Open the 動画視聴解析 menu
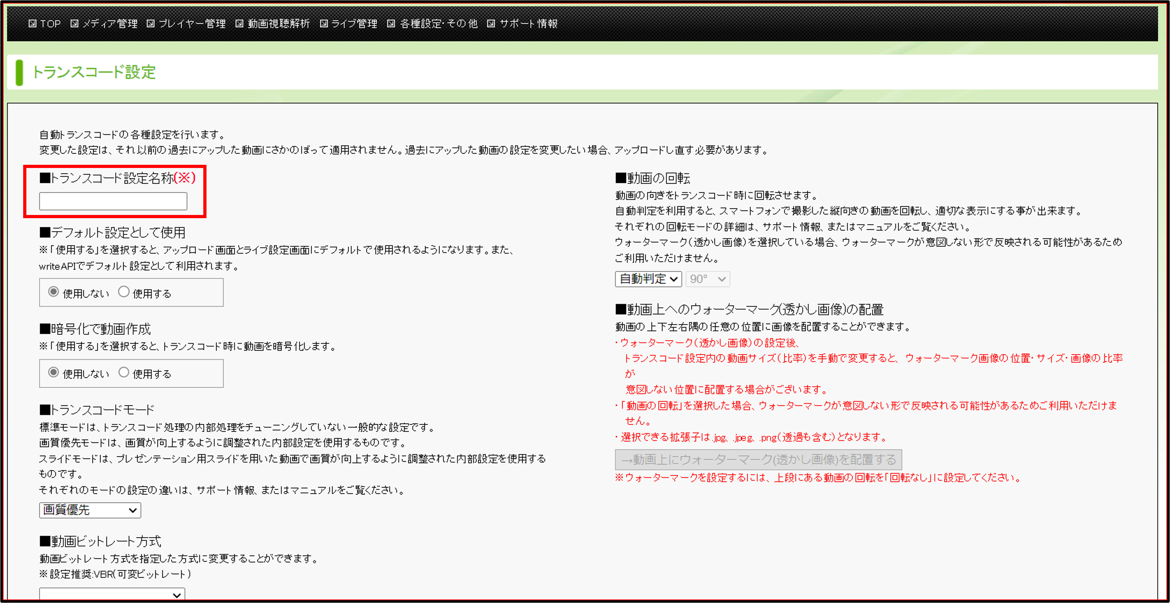This screenshot has height=603, width=1170. [278, 23]
